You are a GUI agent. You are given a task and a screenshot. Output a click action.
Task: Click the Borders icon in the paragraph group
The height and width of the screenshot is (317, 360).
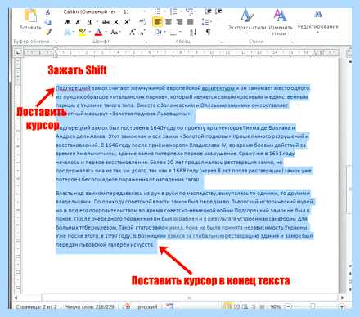click(173, 33)
